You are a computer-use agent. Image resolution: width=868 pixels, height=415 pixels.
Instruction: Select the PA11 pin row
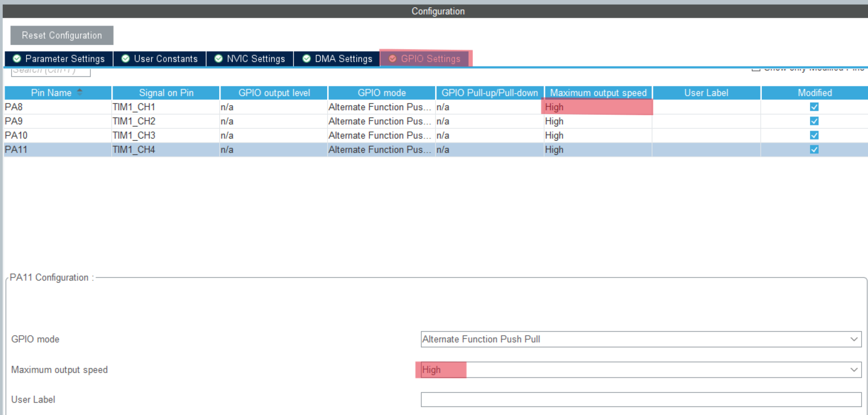pyautogui.click(x=436, y=149)
